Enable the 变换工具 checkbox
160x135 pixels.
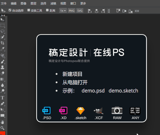(x=29, y=10)
